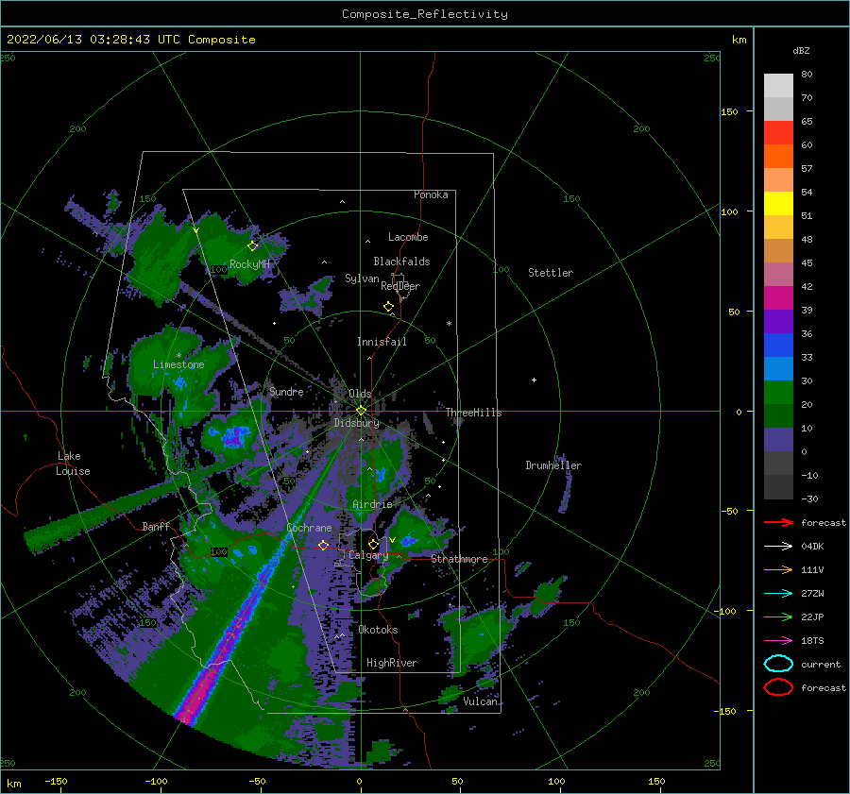Click the red forecast oval icon

click(778, 687)
